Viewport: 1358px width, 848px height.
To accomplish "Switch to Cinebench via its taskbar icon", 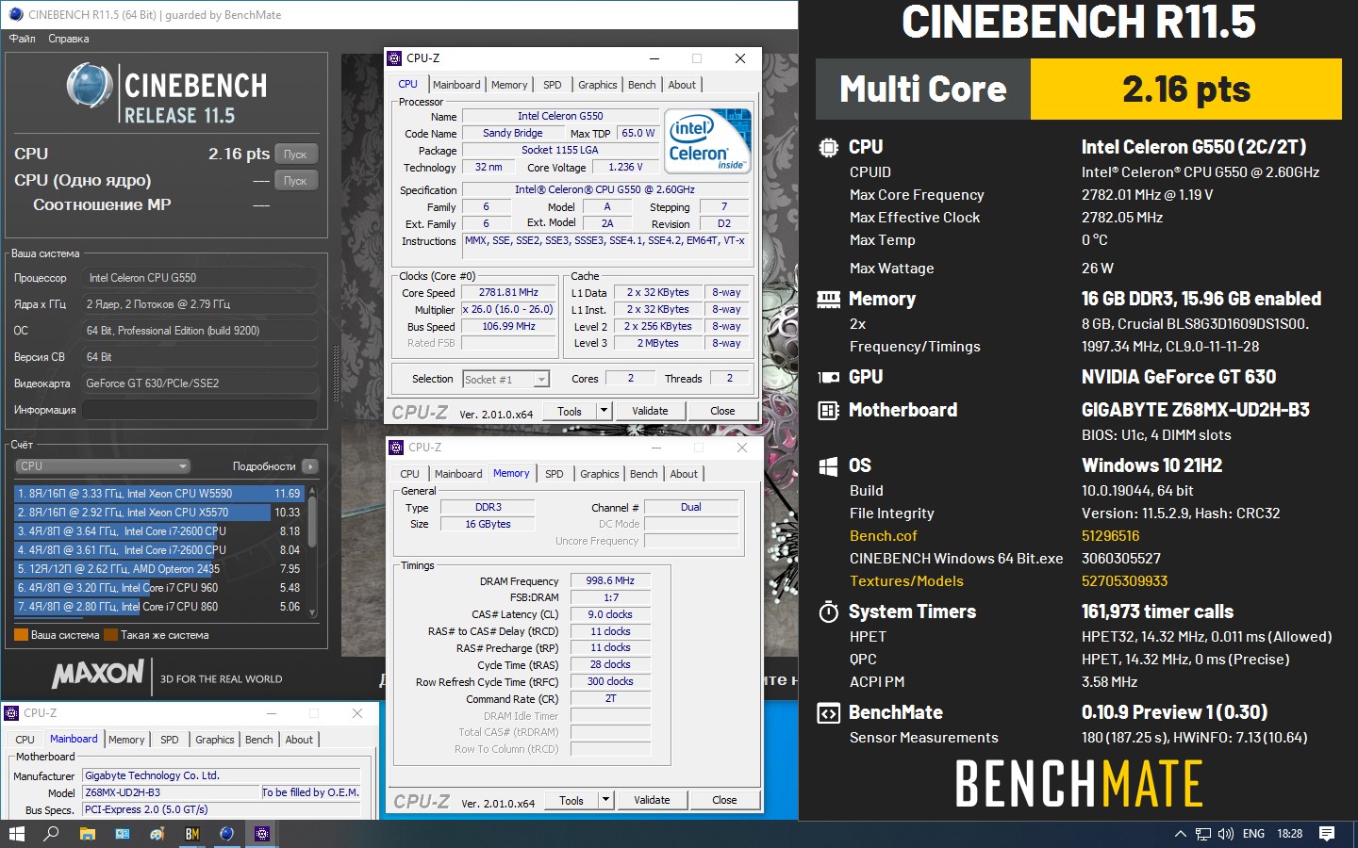I will 227,834.
